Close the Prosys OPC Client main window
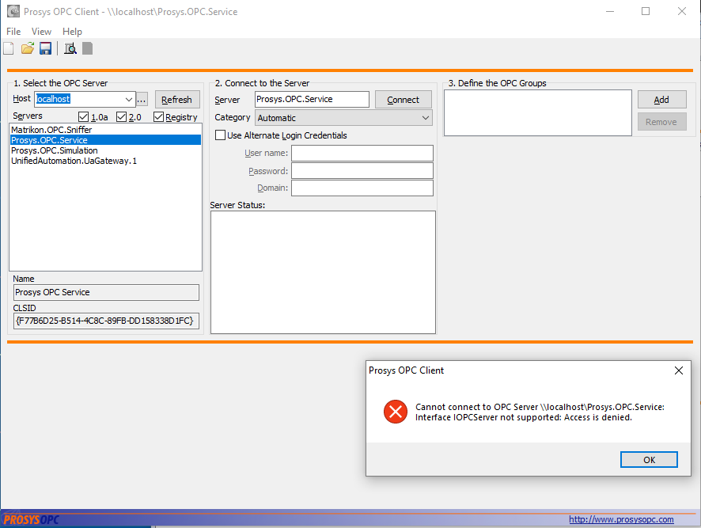 click(682, 11)
